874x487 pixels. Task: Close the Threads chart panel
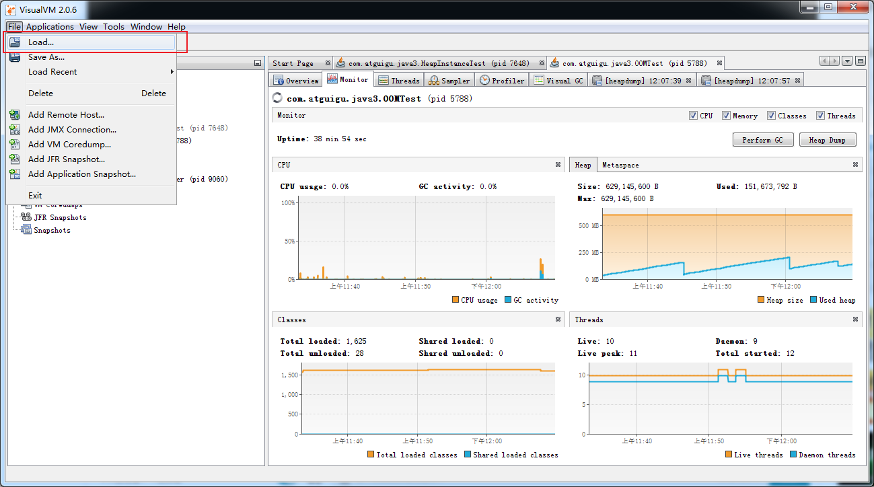pyautogui.click(x=855, y=320)
